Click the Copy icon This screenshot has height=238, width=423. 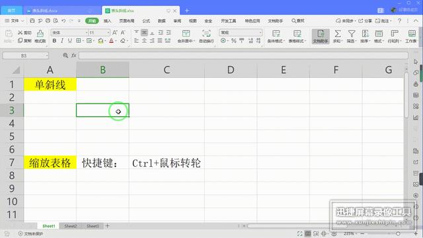(x=20, y=41)
